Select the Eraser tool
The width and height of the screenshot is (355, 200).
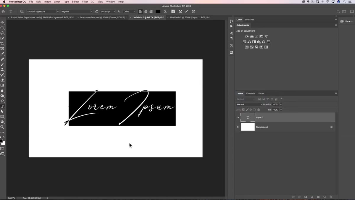(x=2, y=80)
